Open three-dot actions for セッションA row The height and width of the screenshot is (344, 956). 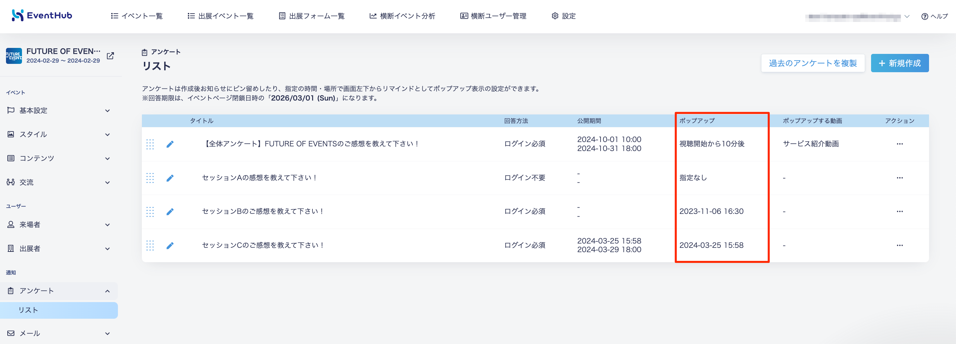tap(900, 178)
